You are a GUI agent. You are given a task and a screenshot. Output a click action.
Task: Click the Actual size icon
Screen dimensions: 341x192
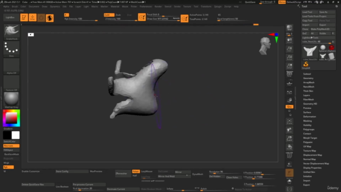coord(289,57)
